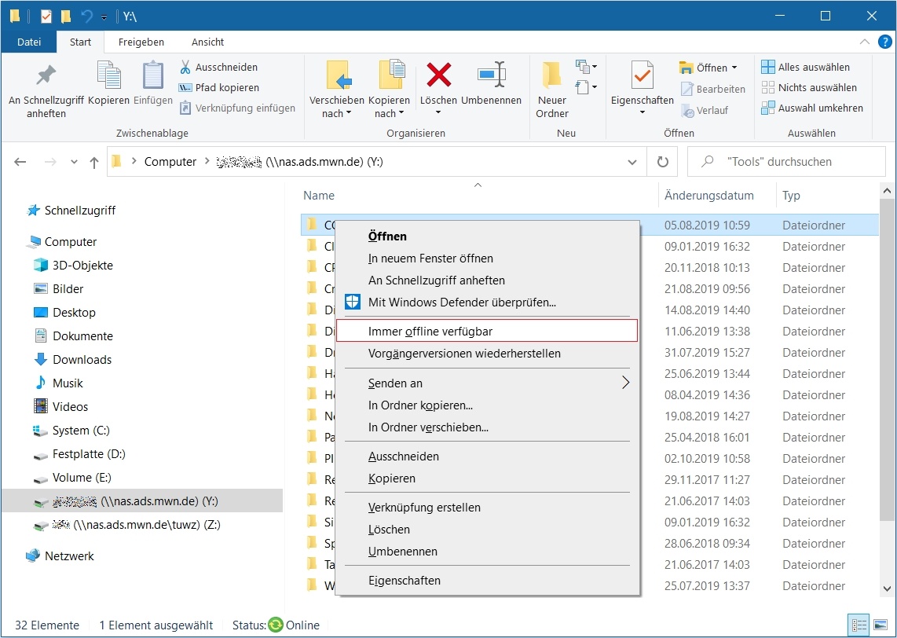Expand the address bar history dropdown
Image resolution: width=897 pixels, height=638 pixels.
[x=632, y=162]
